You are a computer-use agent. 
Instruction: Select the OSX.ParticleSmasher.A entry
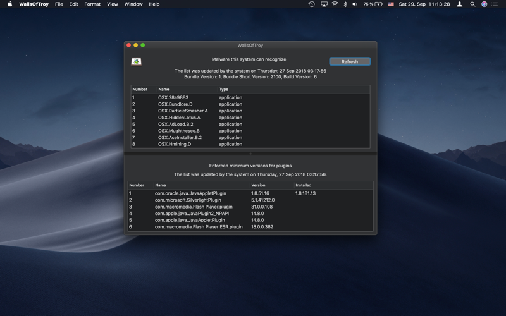(250, 111)
